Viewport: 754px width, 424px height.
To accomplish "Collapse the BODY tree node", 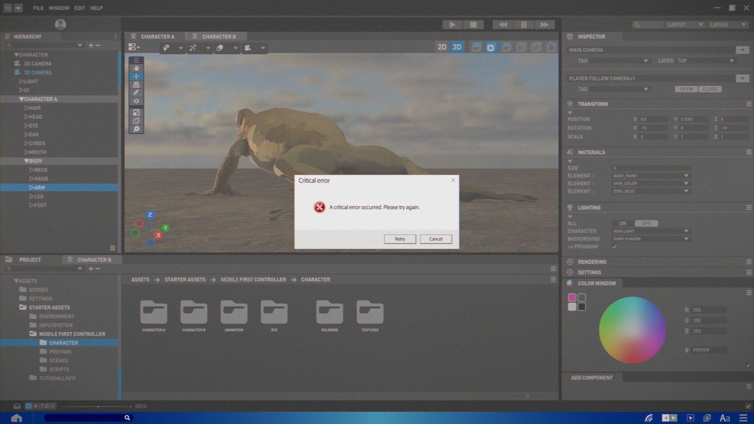I will point(26,161).
